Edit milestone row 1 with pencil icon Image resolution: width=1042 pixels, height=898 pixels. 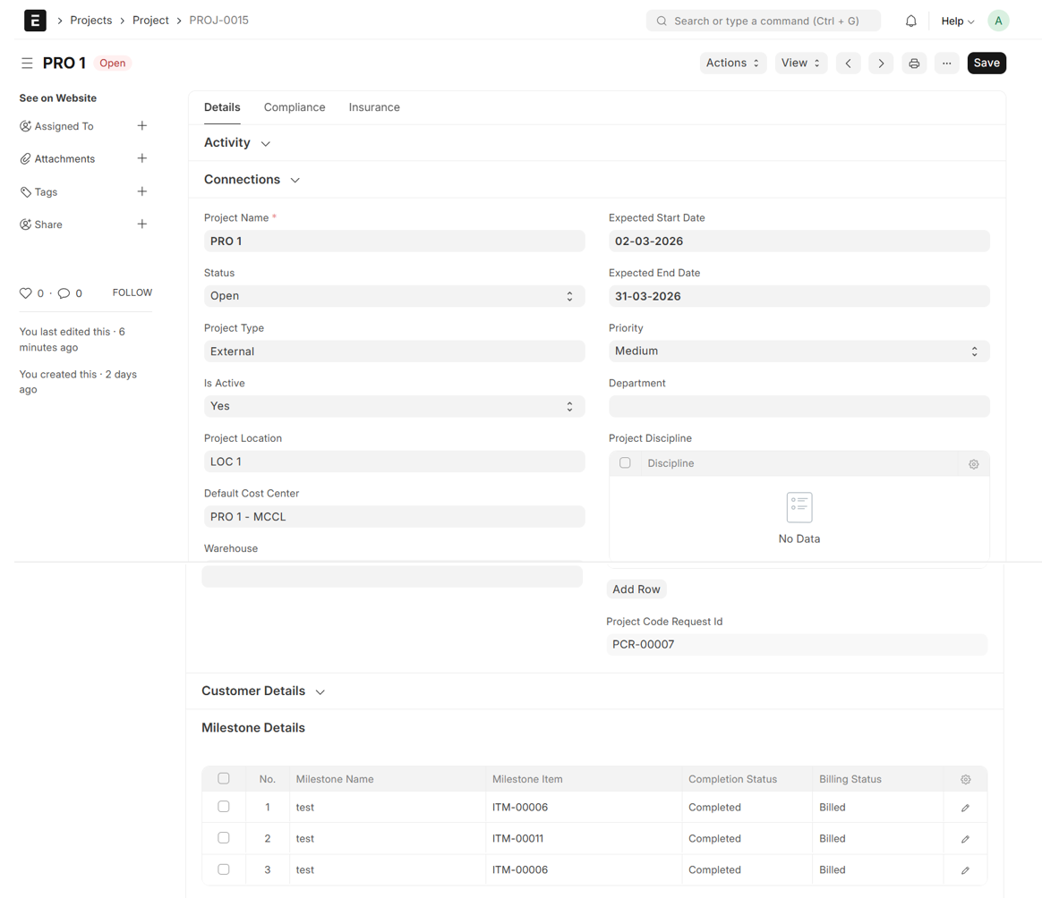pos(965,808)
